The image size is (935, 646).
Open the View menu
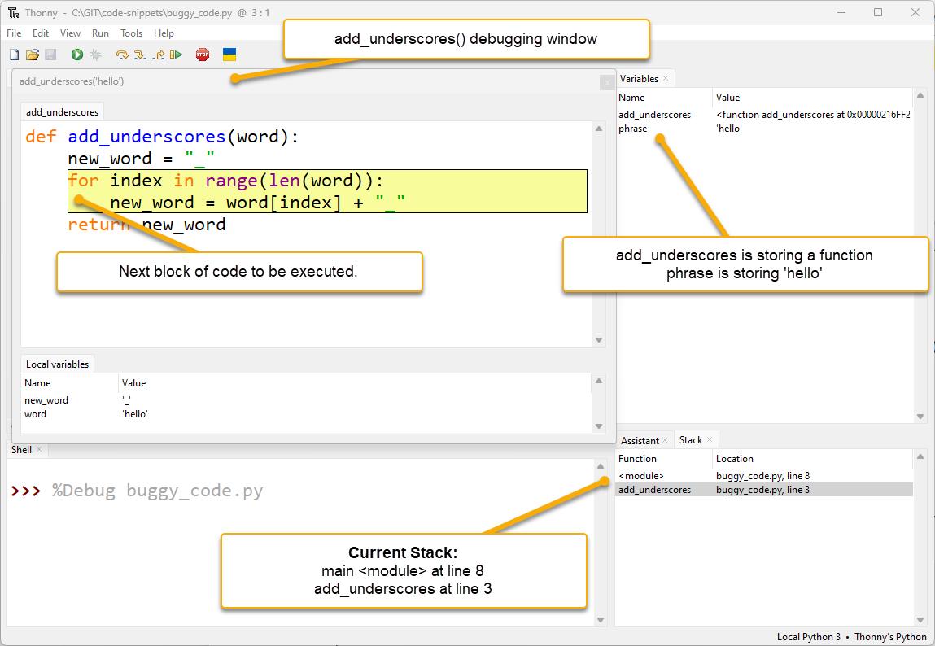[70, 33]
